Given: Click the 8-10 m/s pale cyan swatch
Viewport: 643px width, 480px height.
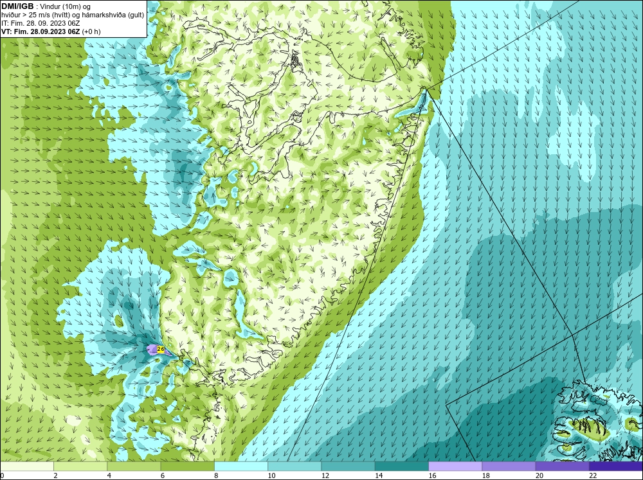Looking at the screenshot, I should [241, 467].
